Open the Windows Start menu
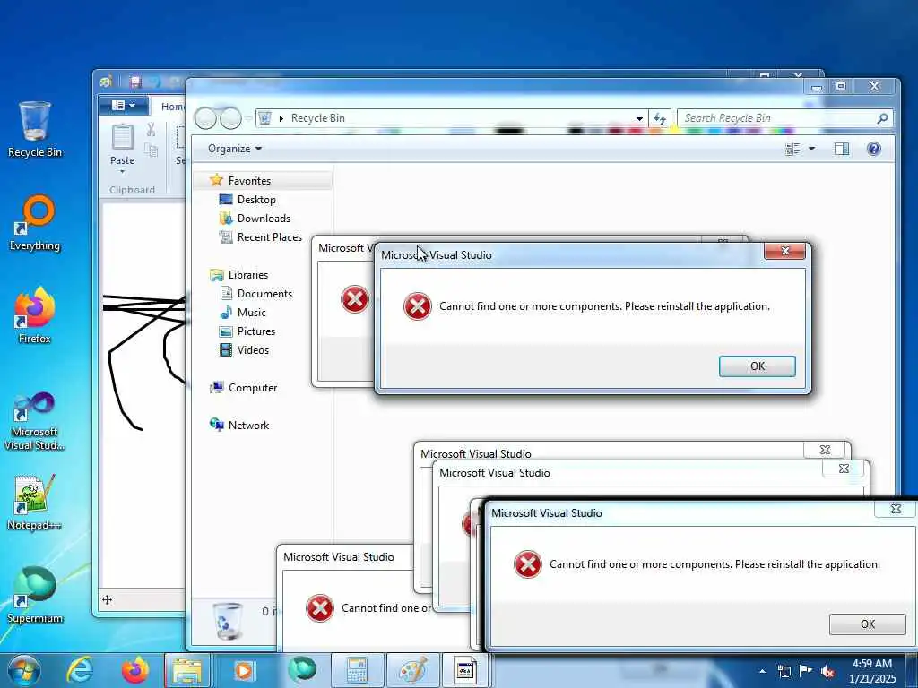 tap(24, 670)
